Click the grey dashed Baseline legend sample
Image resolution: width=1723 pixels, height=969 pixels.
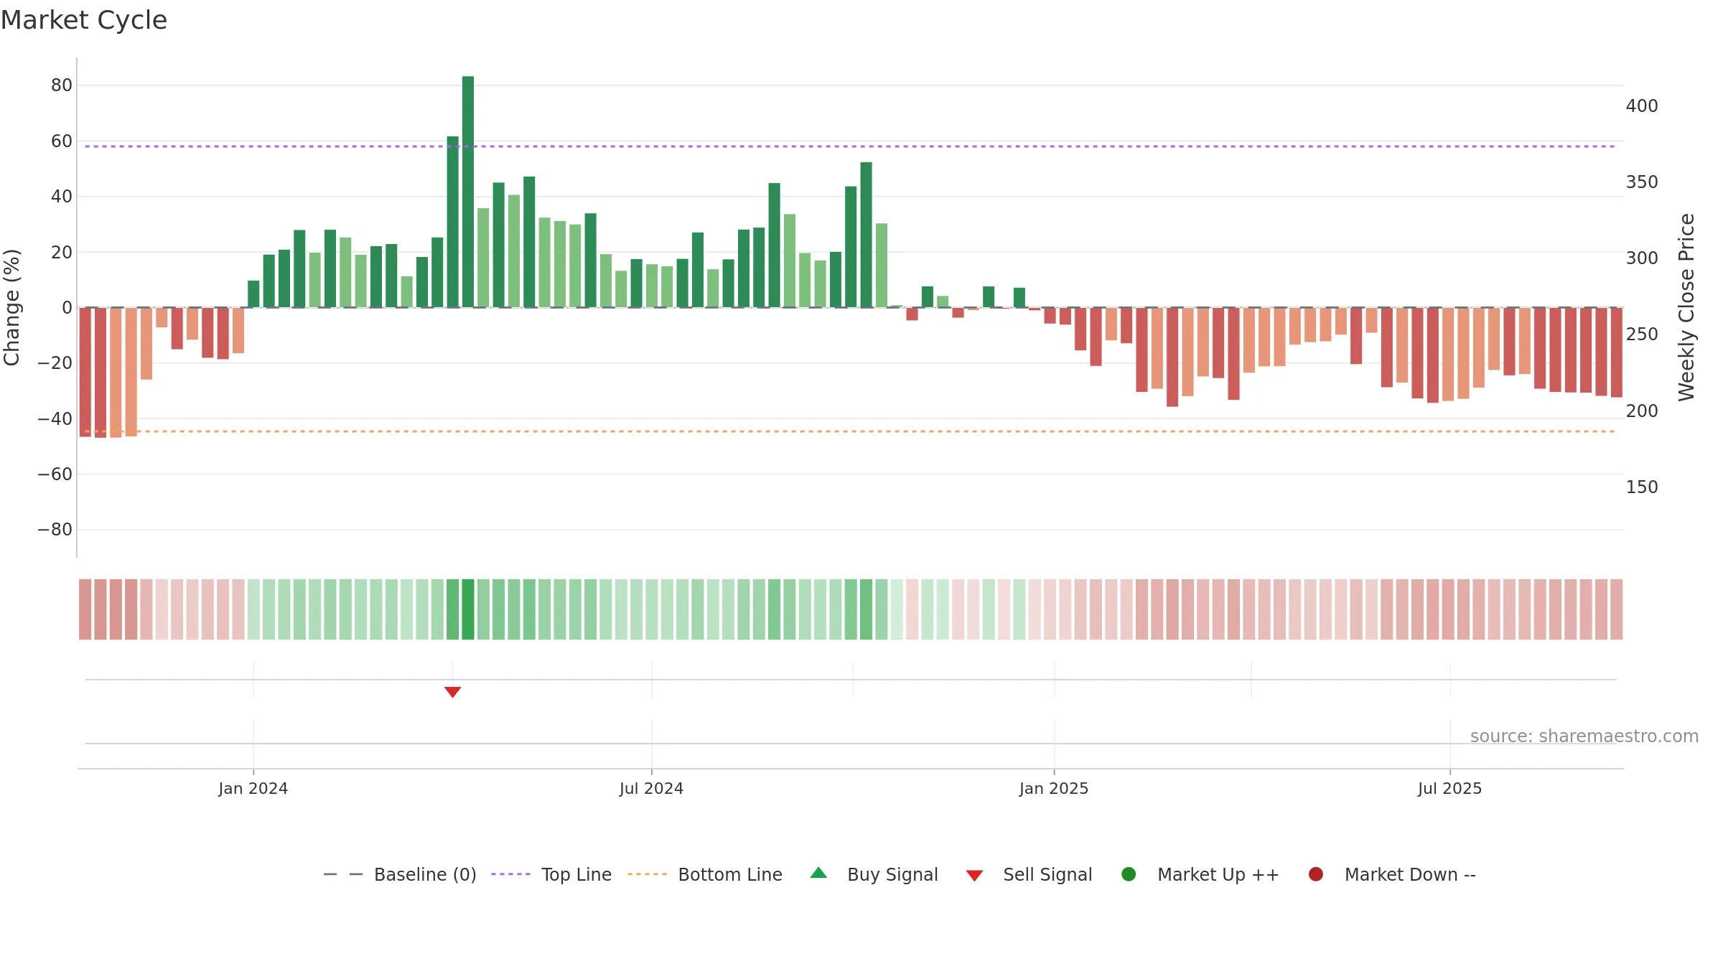343,874
